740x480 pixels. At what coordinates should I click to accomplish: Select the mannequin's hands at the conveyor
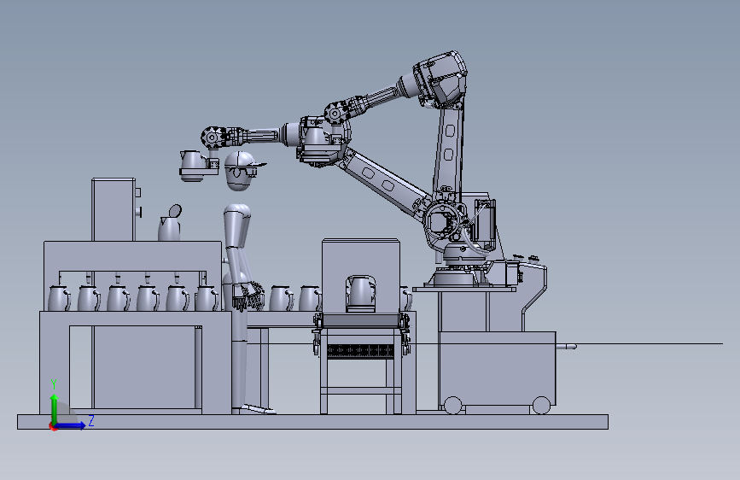click(248, 296)
